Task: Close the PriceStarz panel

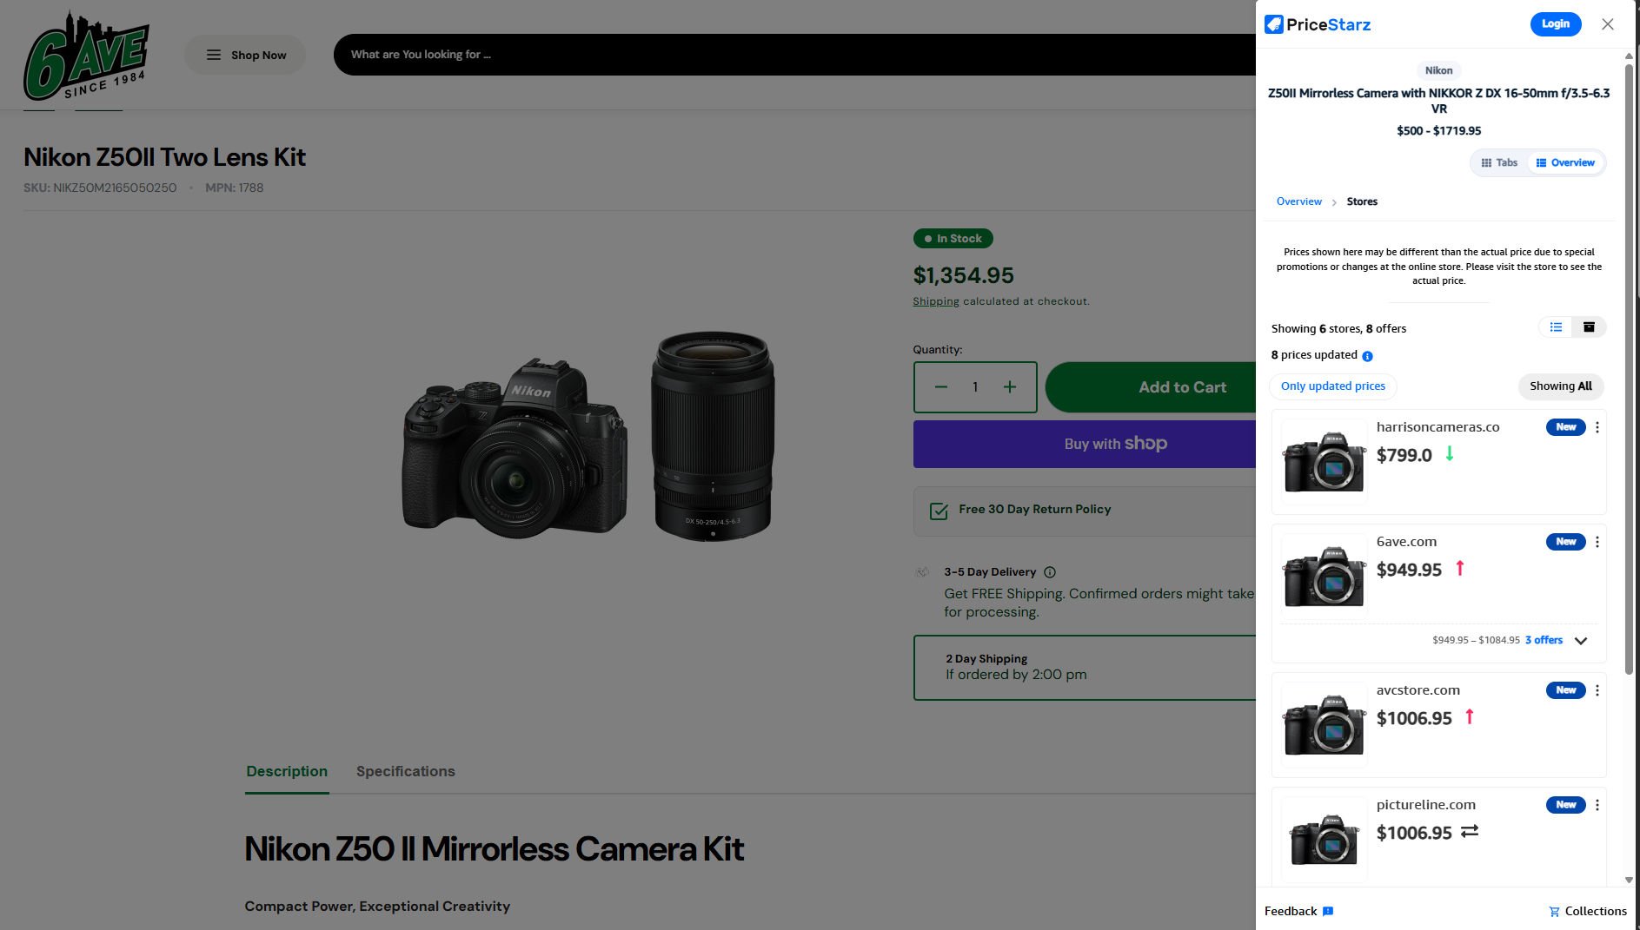Action: [1608, 24]
